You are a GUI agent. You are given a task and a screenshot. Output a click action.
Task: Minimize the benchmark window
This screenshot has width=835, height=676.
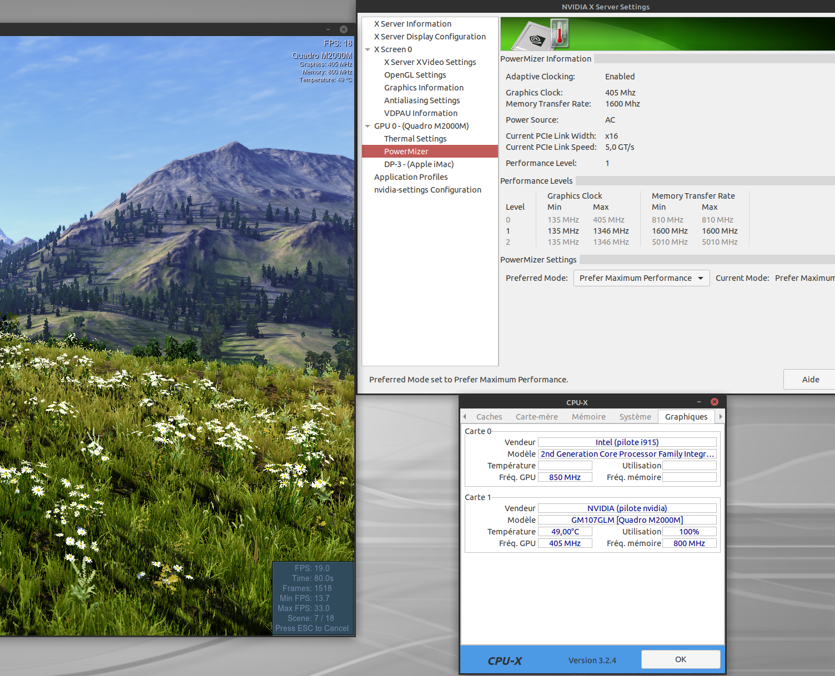click(328, 29)
